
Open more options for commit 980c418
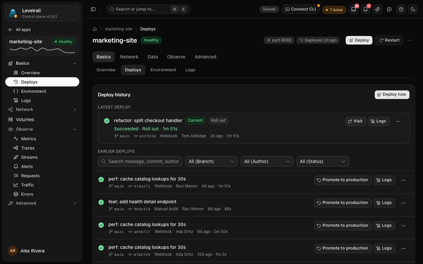pyautogui.click(x=404, y=203)
